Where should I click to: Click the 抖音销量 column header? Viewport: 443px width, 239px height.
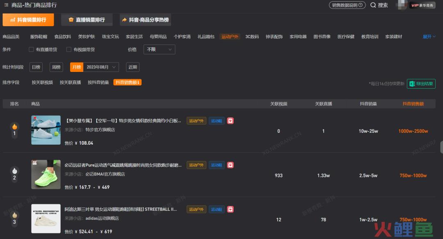pyautogui.click(x=368, y=104)
